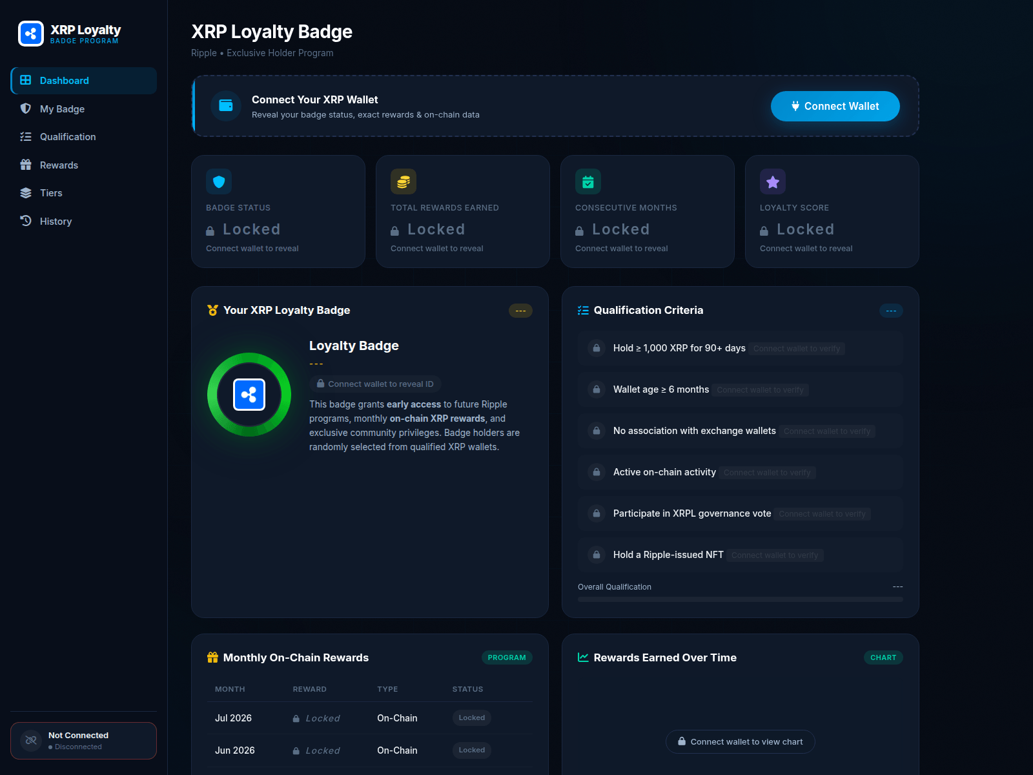Click Locked status pill for Jun 2026
The width and height of the screenshot is (1033, 775).
pos(472,750)
